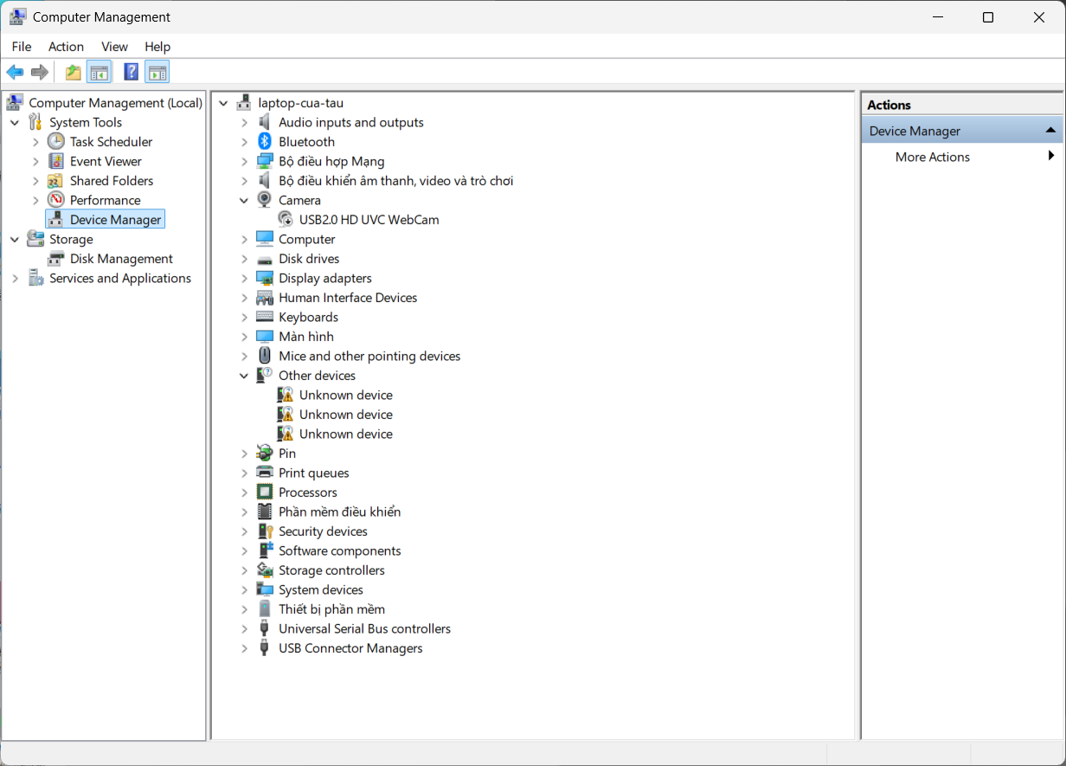Viewport: 1066px width, 766px height.
Task: Click the USB2.0 HD UVC WebCam device
Action: 369,220
